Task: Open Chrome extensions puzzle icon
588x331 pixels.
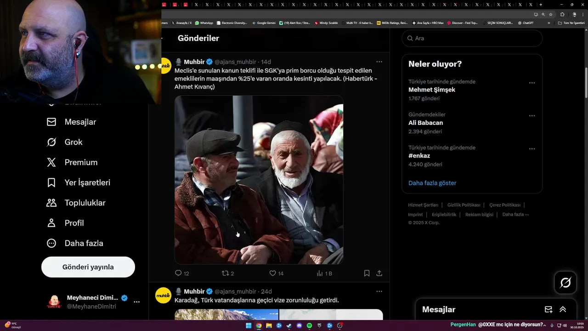Action: click(x=562, y=14)
